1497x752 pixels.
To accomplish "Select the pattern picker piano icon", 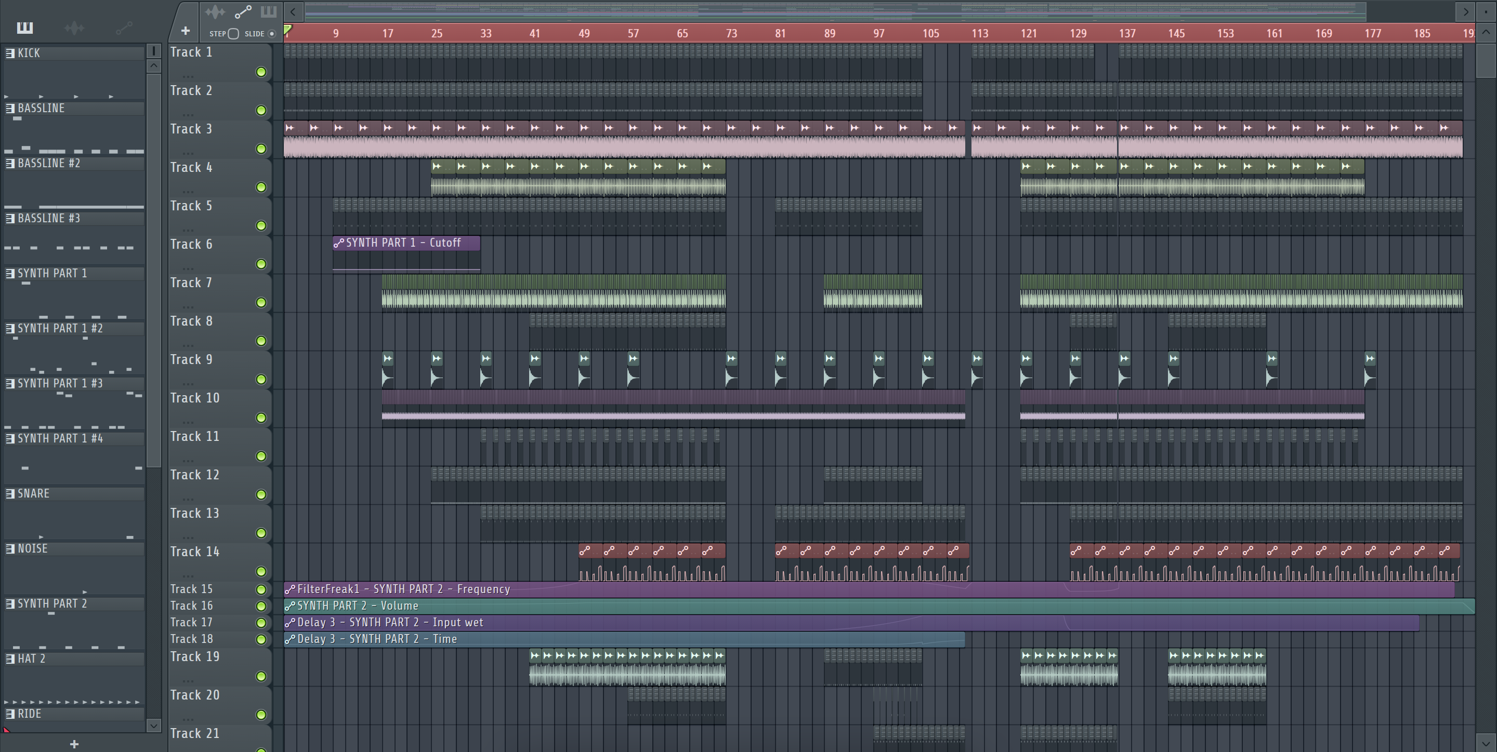I will (x=25, y=28).
